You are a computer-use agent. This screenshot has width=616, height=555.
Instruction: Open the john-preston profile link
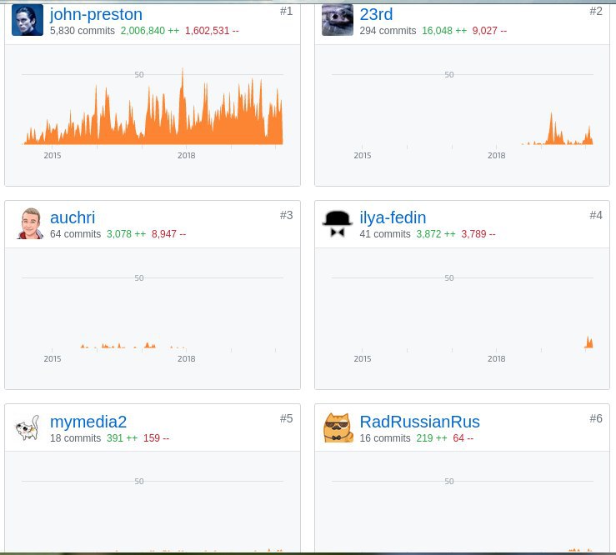pyautogui.click(x=96, y=14)
